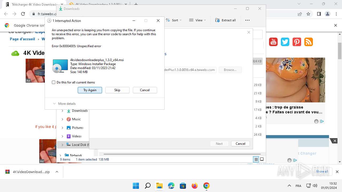
Task: Select Network in the navigation pane
Action: click(76, 155)
